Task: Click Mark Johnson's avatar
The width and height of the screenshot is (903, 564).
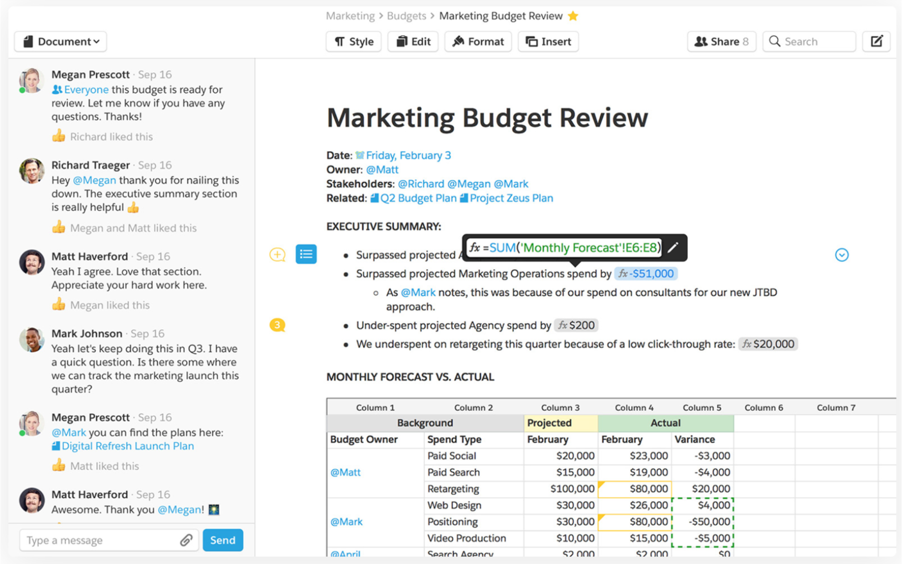Action: (x=32, y=339)
